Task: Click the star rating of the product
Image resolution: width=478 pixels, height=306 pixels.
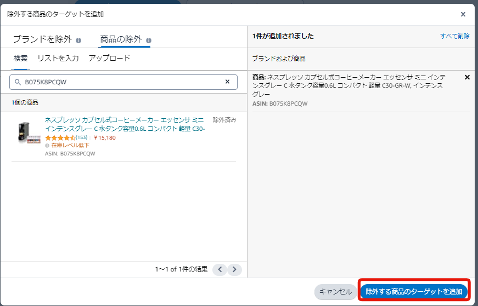Action: 60,138
